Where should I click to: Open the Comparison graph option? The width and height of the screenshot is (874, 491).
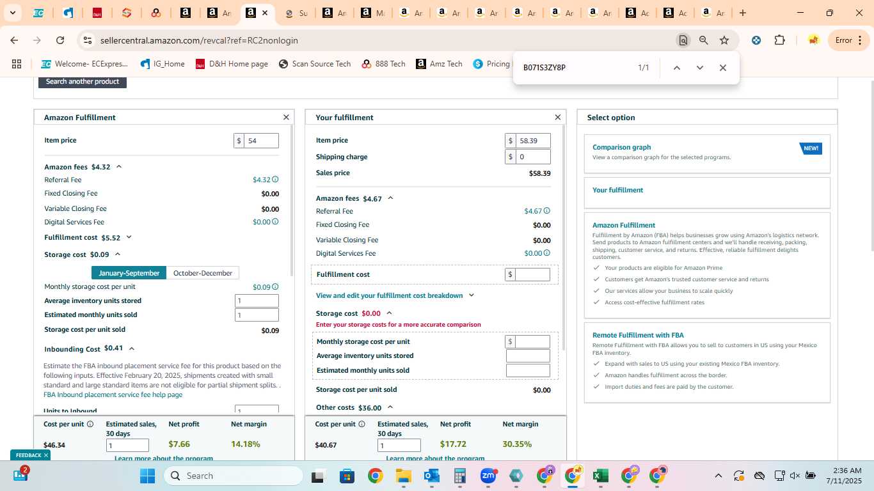click(x=707, y=153)
